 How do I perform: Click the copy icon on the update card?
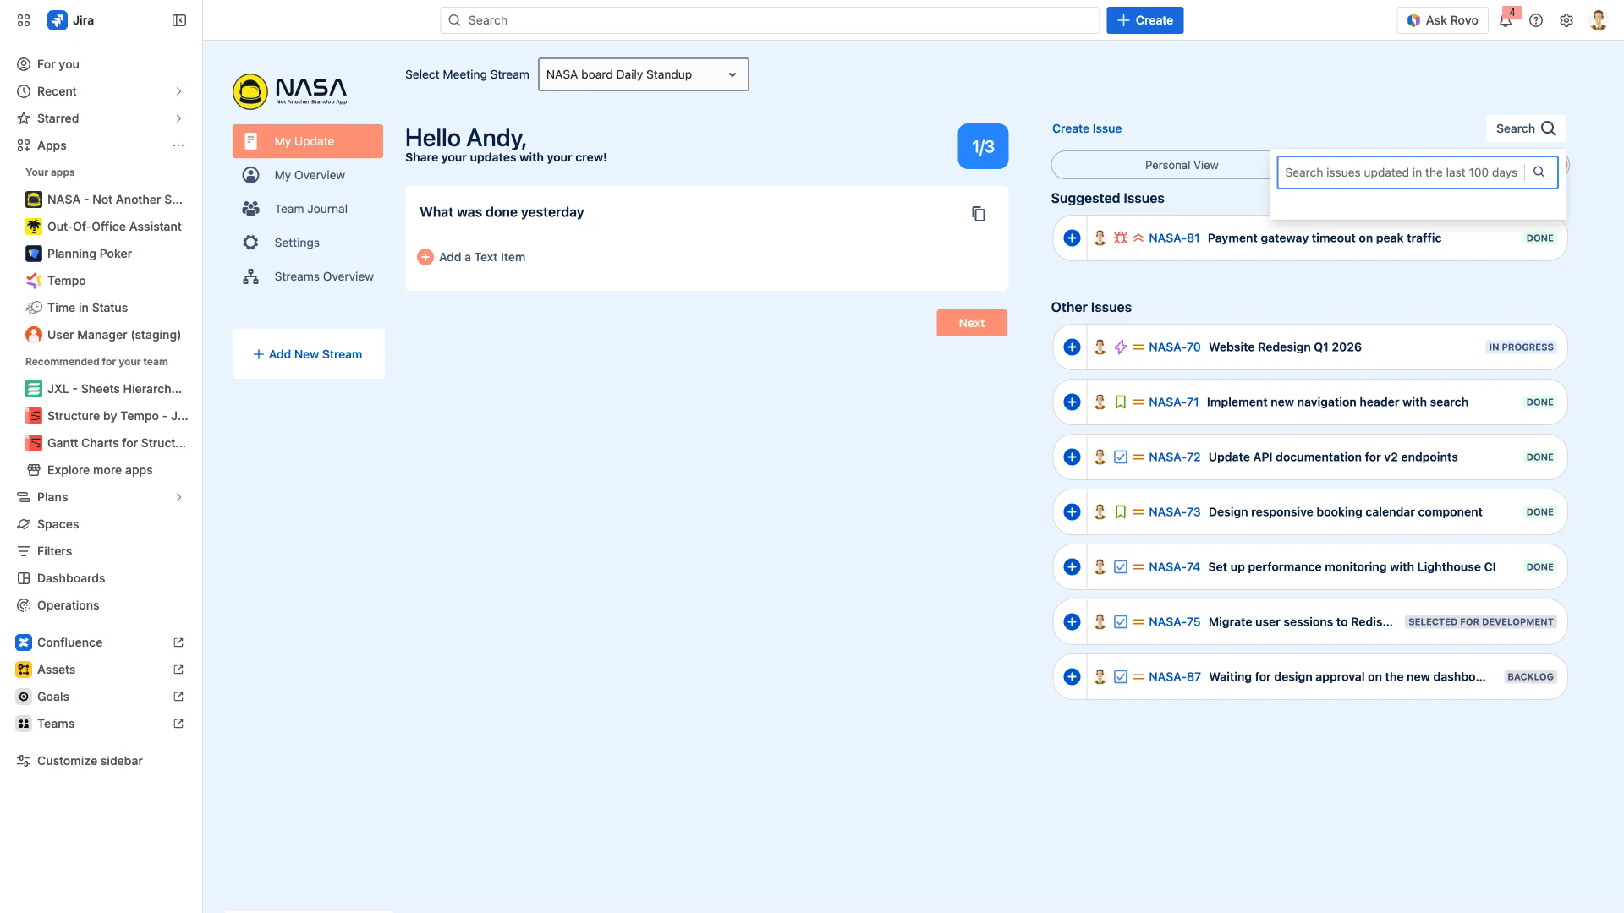(x=979, y=214)
